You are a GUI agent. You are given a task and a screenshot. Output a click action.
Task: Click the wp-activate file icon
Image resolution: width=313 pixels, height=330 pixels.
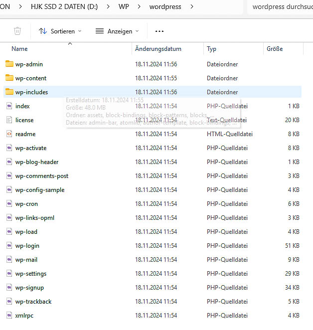point(9,148)
